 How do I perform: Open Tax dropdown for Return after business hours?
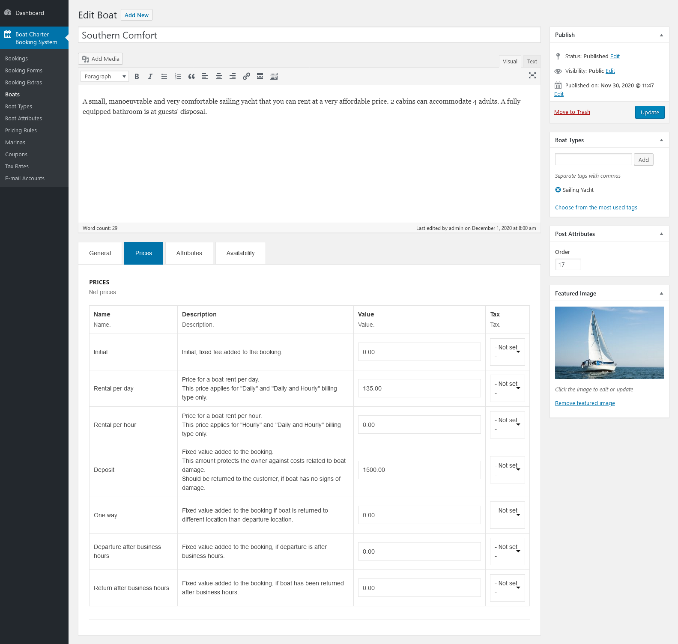click(x=508, y=588)
